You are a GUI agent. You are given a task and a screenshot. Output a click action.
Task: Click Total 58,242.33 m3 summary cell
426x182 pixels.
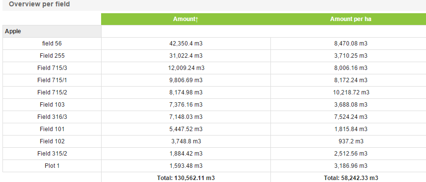351,178
